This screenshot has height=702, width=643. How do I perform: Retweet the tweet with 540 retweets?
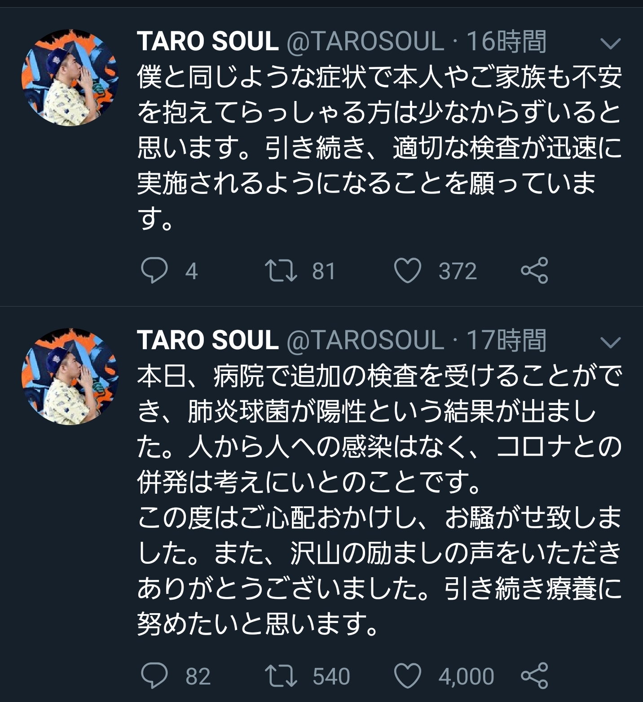[281, 676]
